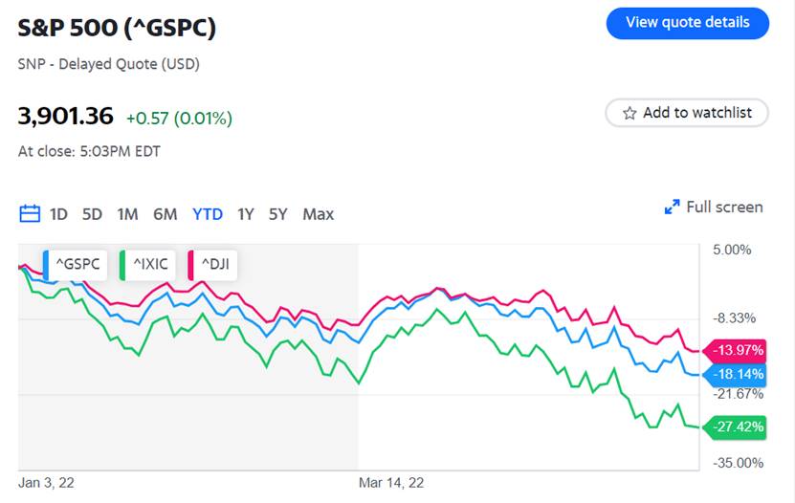Switch chart to 6M range
This screenshot has height=503, width=795.
166,214
